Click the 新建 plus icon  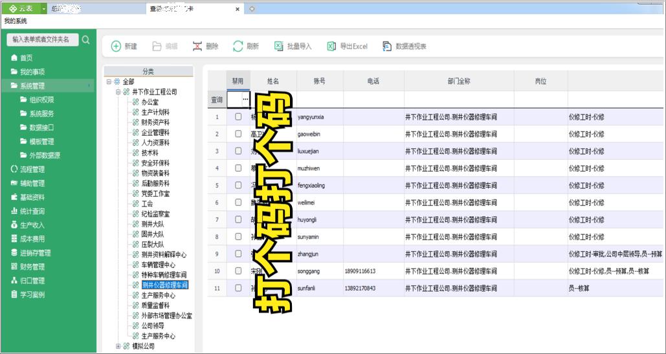click(x=116, y=46)
